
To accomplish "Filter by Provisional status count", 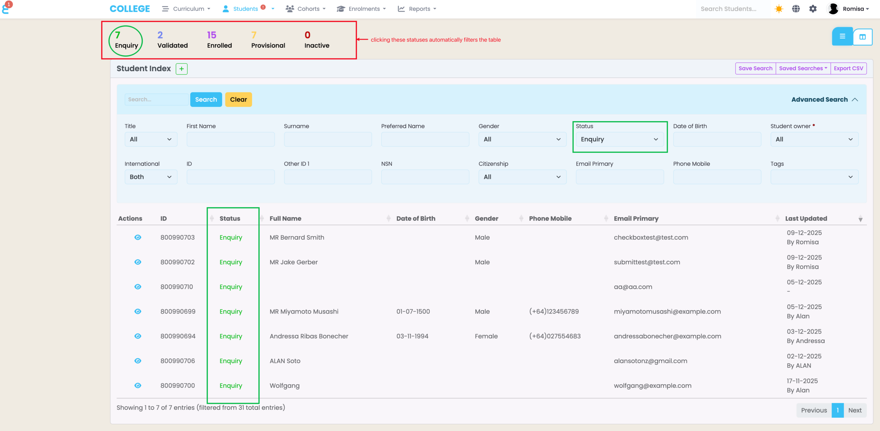I will coord(268,40).
